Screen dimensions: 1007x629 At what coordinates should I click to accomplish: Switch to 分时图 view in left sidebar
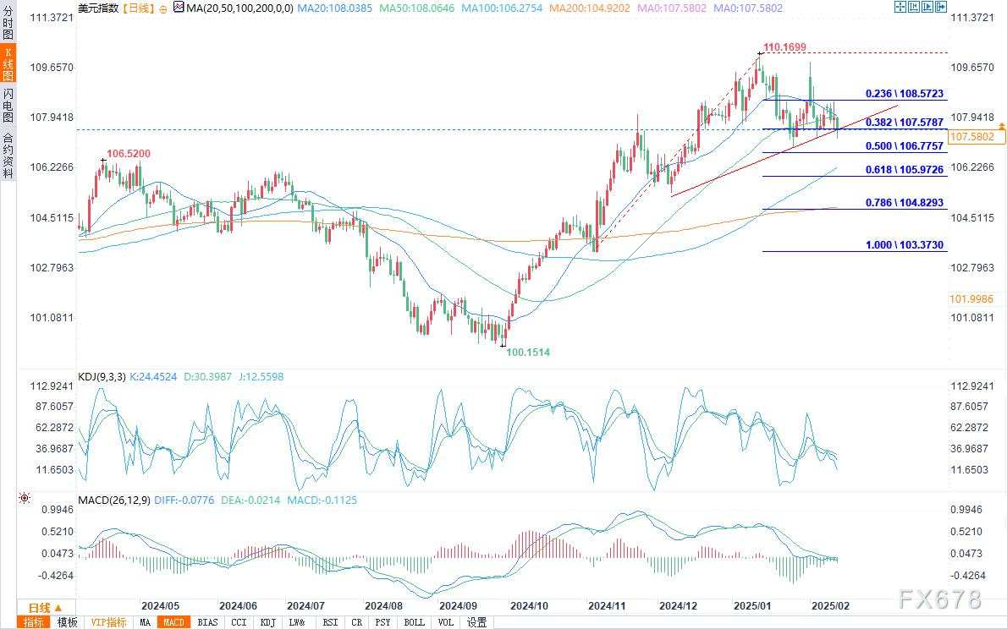8,23
